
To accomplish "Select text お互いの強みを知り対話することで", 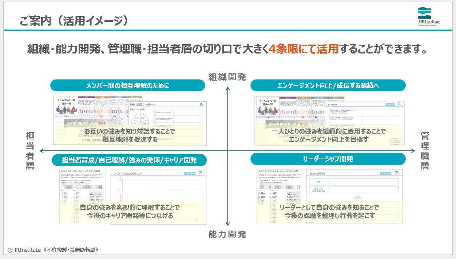I will pyautogui.click(x=130, y=131).
